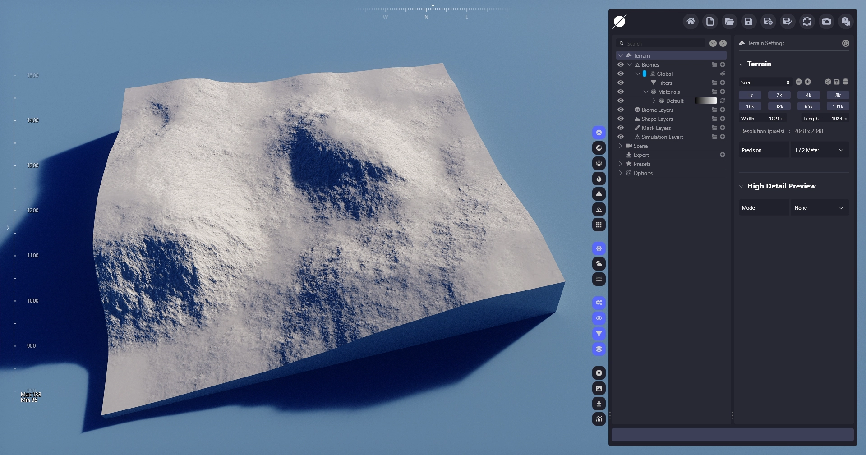This screenshot has height=455, width=866.
Task: Expand the Scene tree item
Action: pyautogui.click(x=621, y=146)
